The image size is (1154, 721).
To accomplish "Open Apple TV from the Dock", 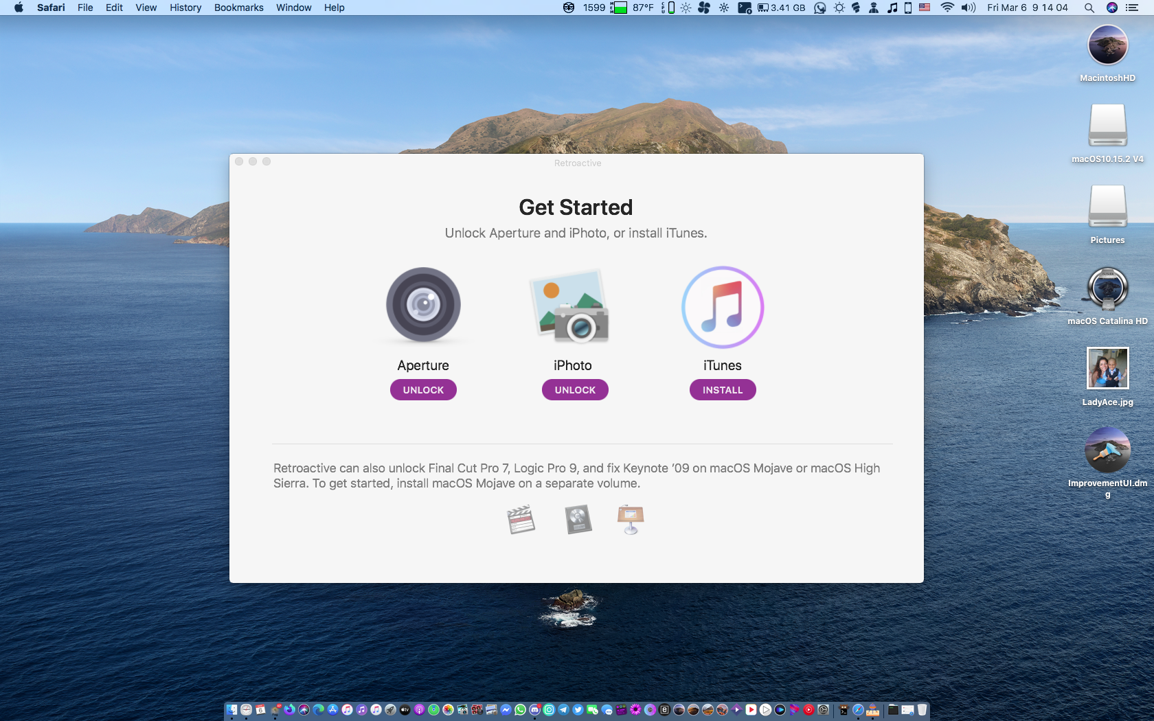I will coord(405,710).
